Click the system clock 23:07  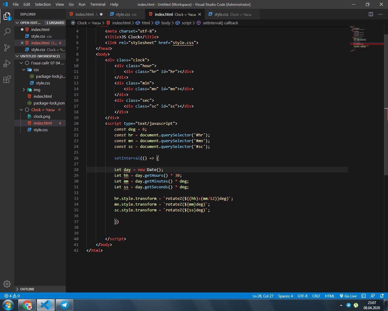372,302
